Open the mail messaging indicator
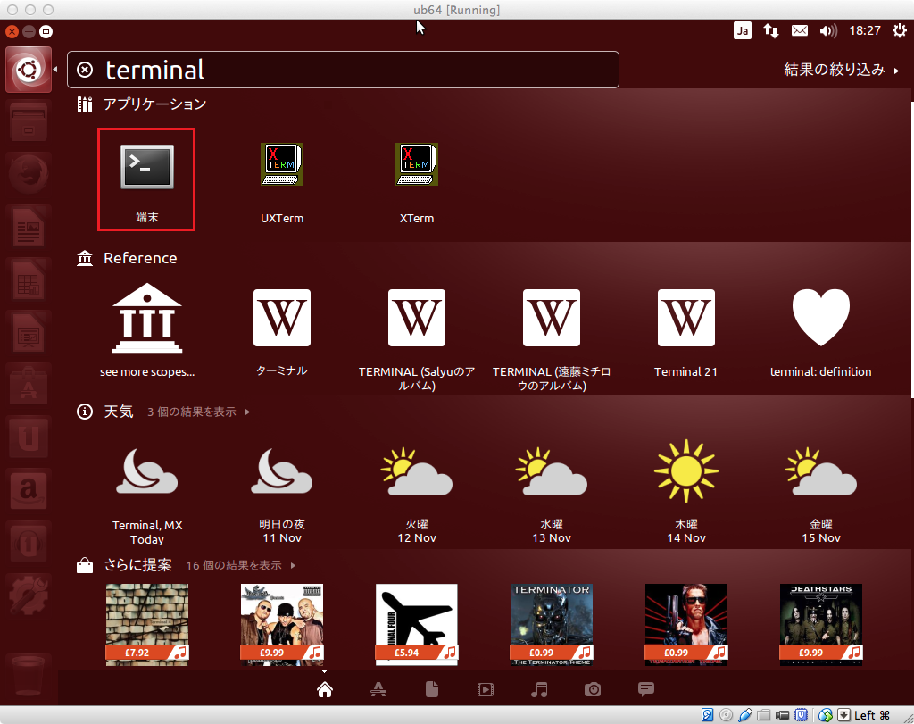The image size is (914, 724). pos(799,30)
